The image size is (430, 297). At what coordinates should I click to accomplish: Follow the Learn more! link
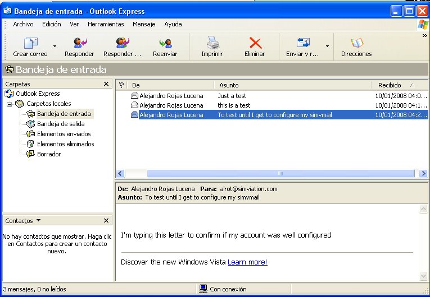click(247, 262)
